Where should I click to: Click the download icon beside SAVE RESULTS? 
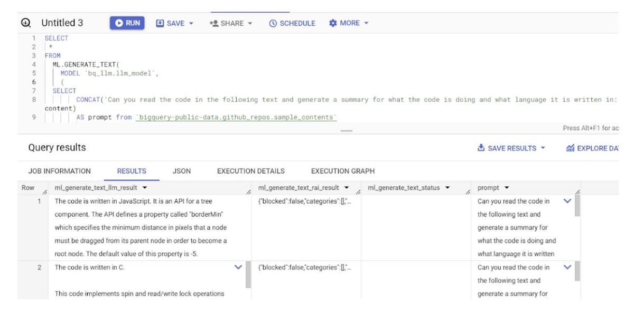click(481, 148)
